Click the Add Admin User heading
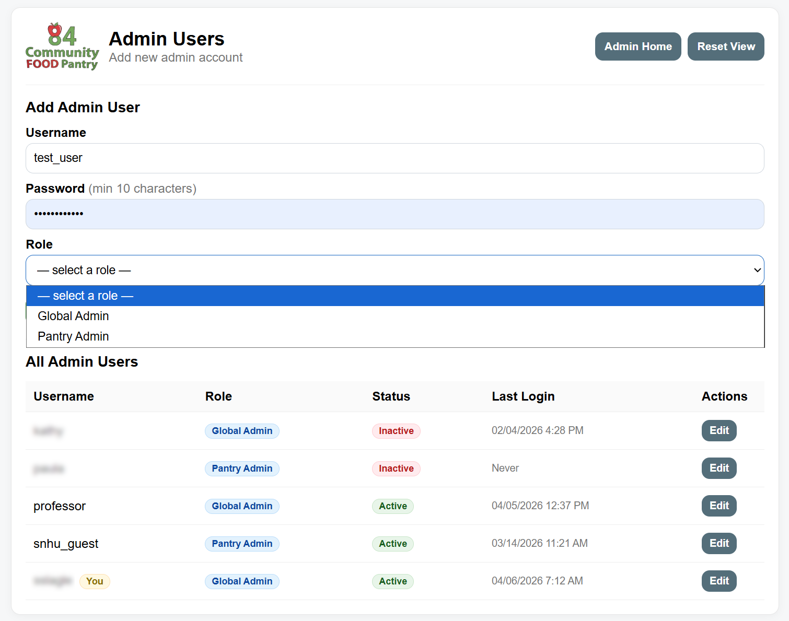This screenshot has height=621, width=789. [x=83, y=107]
